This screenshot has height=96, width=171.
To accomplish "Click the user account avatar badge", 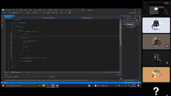I will tap(126, 10).
